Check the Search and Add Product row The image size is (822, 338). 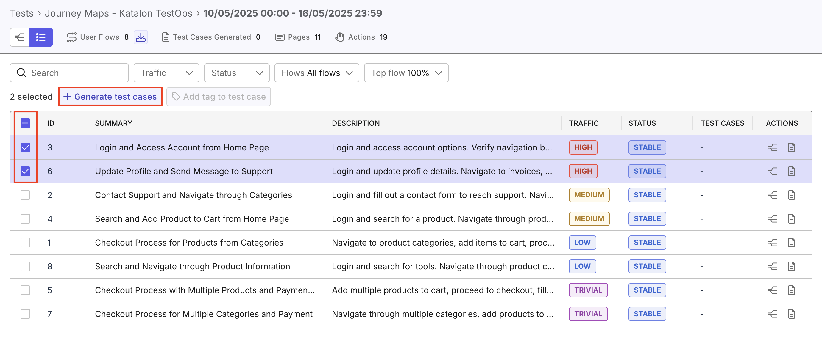(x=25, y=219)
